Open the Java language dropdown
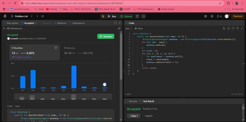The image size is (246, 122). pos(129,28)
